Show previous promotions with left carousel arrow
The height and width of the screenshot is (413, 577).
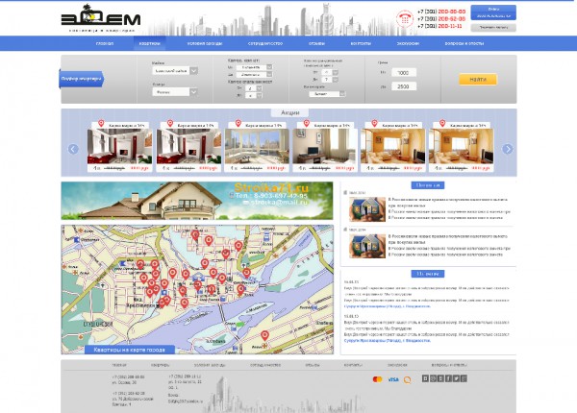pos(73,149)
